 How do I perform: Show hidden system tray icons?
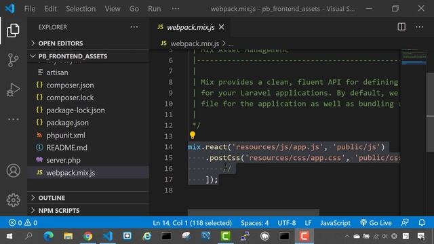(347, 237)
